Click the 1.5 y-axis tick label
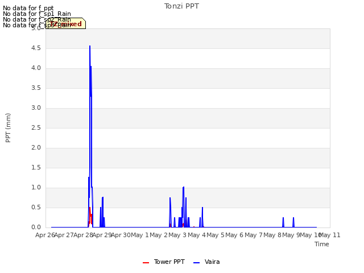Image resolution: width=364 pixels, height=273 pixels. pyautogui.click(x=36, y=168)
